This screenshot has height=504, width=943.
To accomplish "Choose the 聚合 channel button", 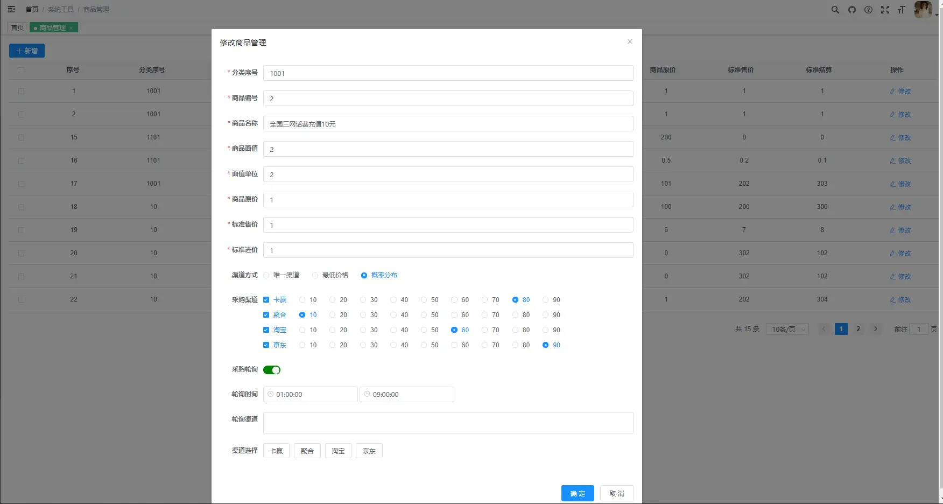I will (x=307, y=451).
